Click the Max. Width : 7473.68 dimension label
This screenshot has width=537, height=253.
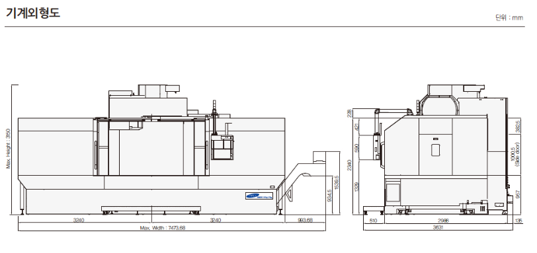click(163, 228)
